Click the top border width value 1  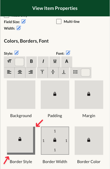coord(55,131)
